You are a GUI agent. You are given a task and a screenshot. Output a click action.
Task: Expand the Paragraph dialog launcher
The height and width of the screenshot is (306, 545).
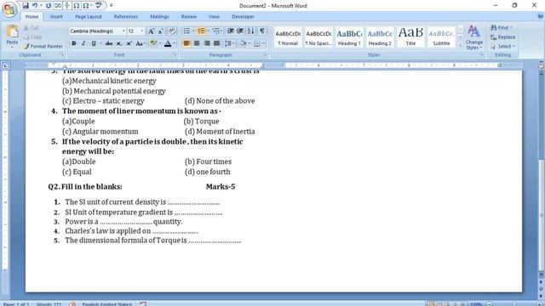[265, 54]
